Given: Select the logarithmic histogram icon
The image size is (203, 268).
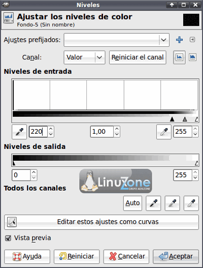Looking at the screenshot, I should tap(192, 57).
